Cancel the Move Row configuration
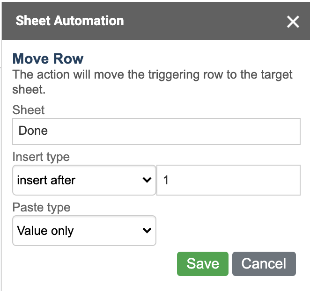Viewport: 310px width, 291px height. point(264,264)
